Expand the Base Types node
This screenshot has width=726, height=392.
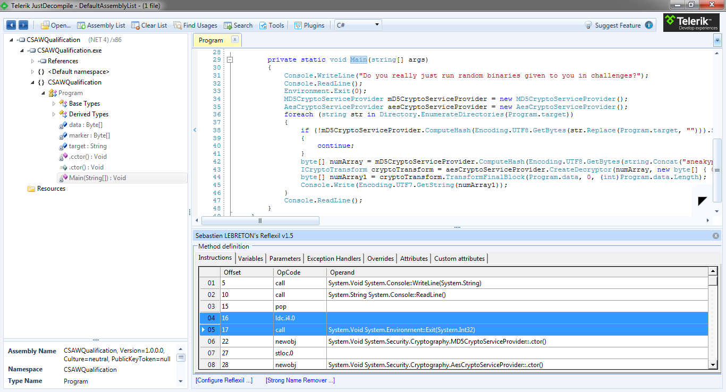54,104
